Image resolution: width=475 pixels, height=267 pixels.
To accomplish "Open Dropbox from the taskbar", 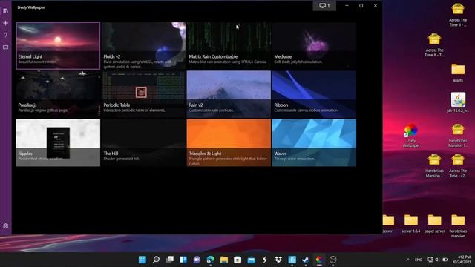I will click(278, 260).
